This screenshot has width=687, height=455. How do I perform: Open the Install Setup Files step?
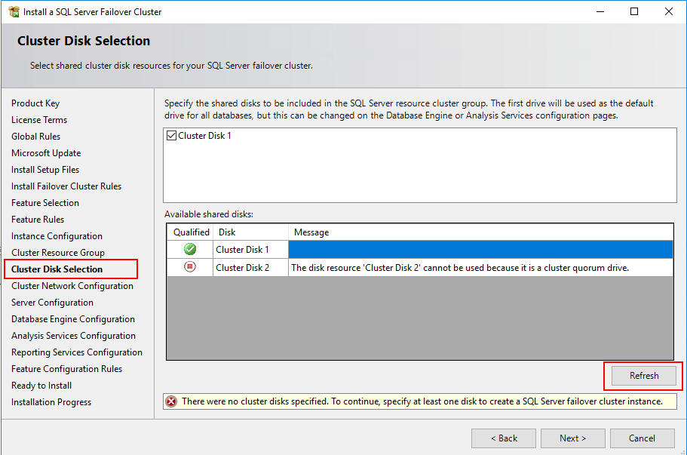[45, 170]
